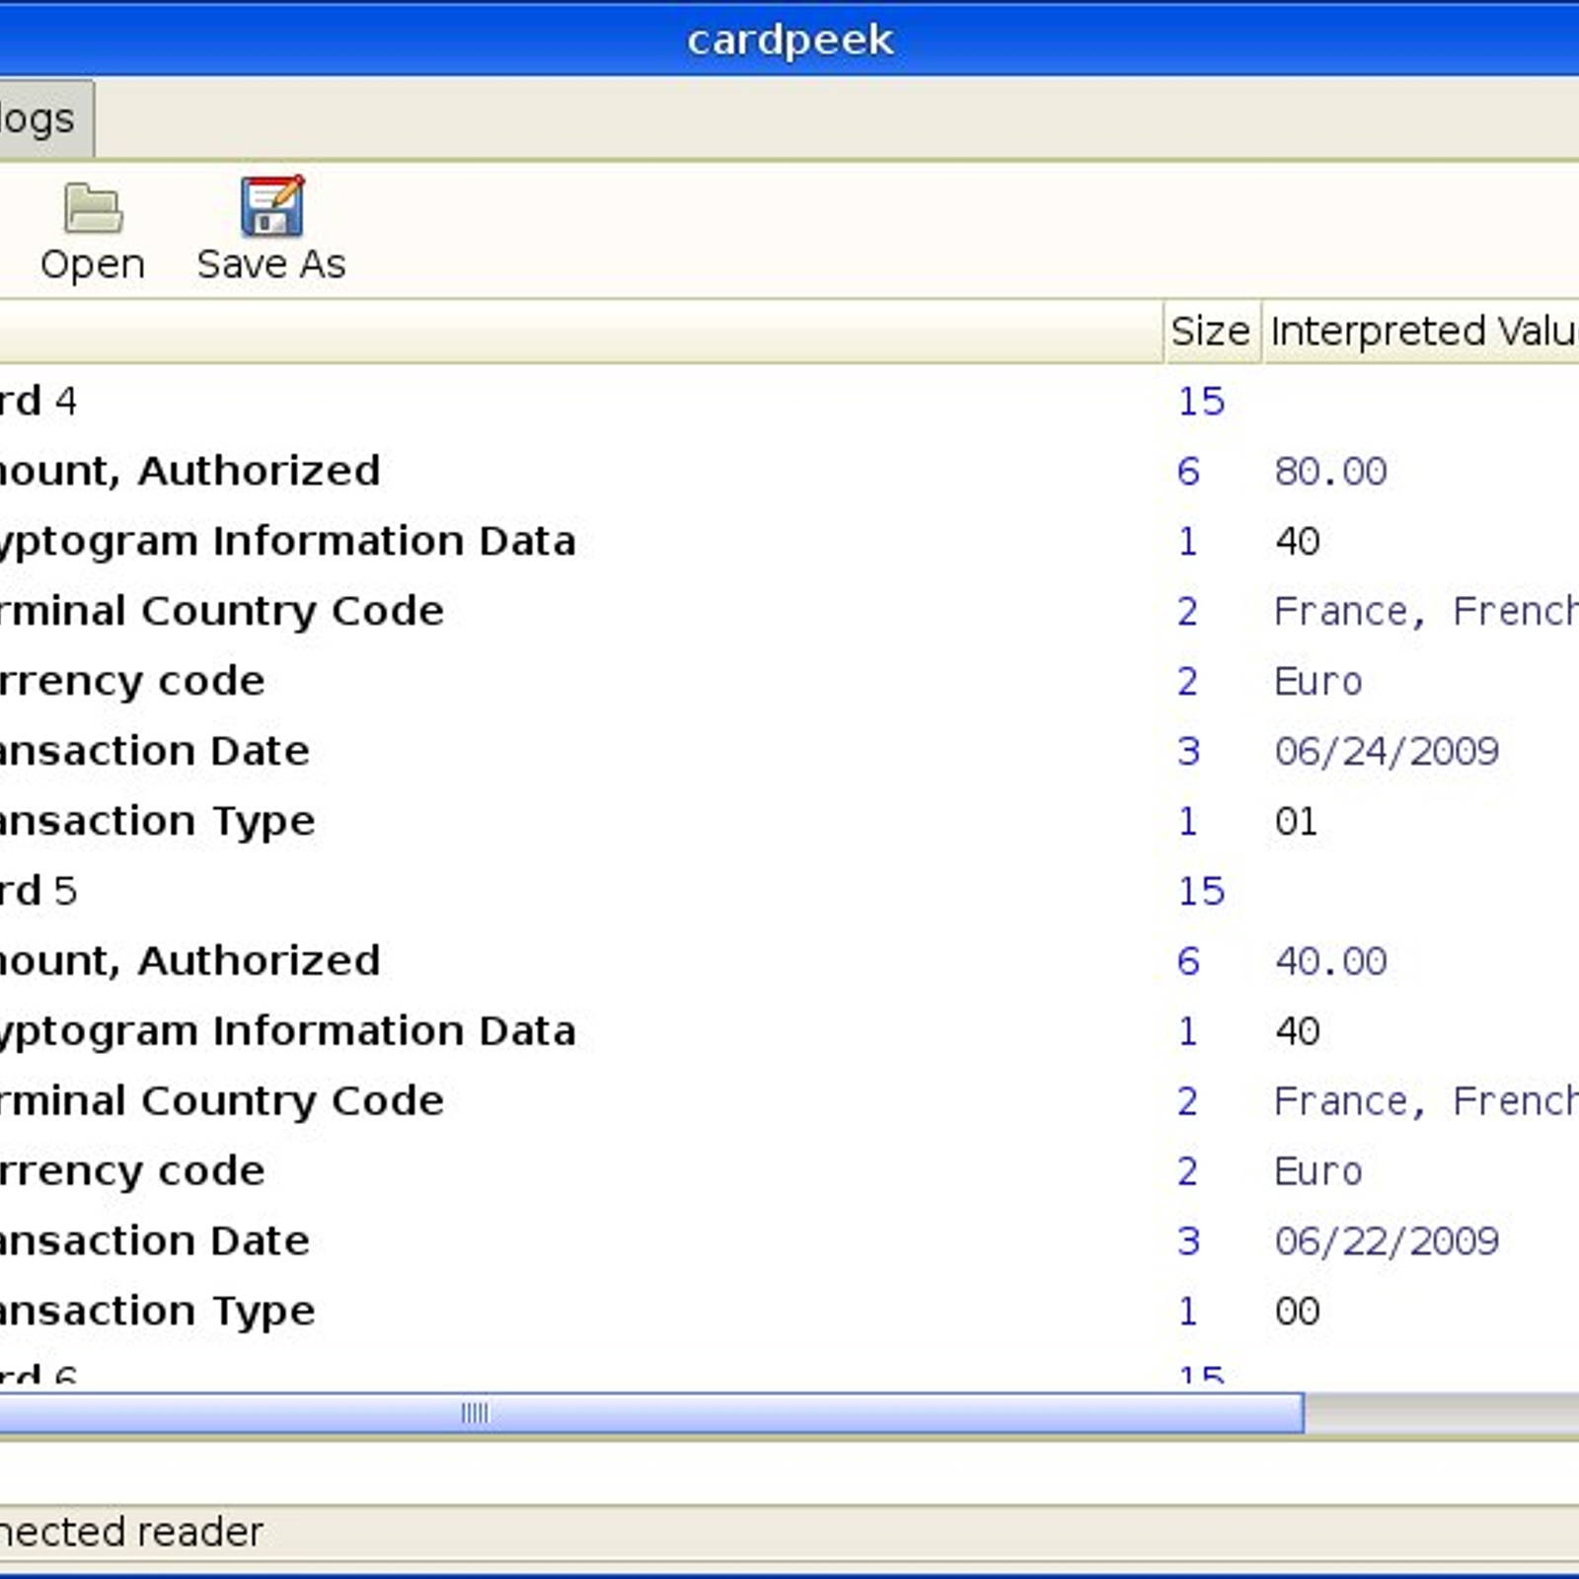
Task: Select Terminal Country Code label under record 4
Action: tap(222, 611)
